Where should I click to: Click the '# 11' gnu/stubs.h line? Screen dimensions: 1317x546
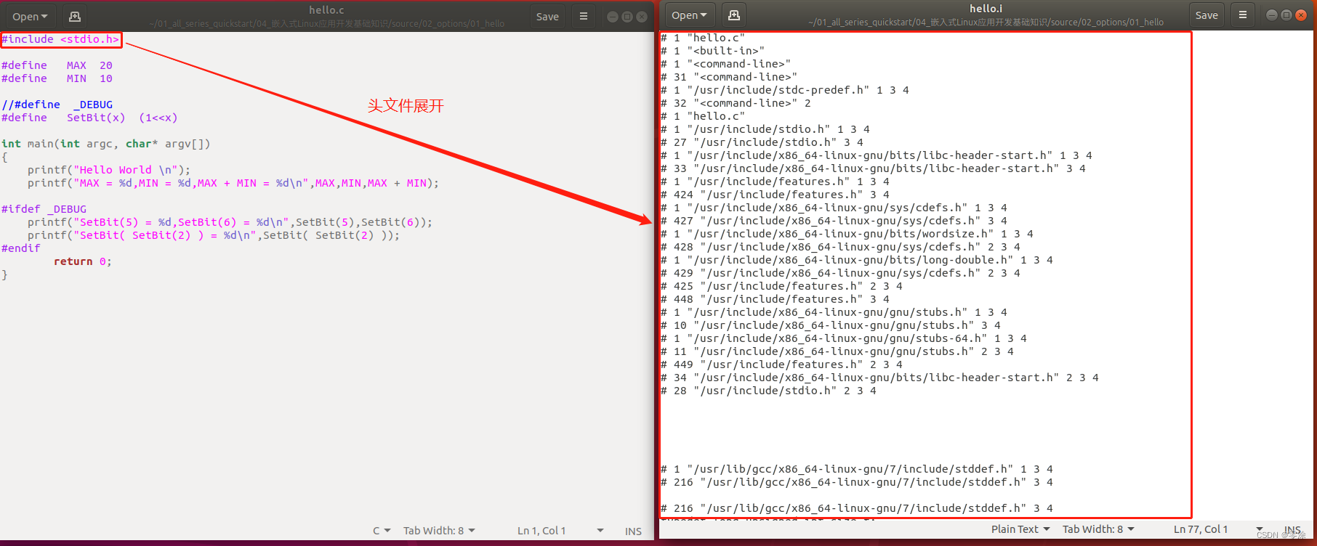837,351
